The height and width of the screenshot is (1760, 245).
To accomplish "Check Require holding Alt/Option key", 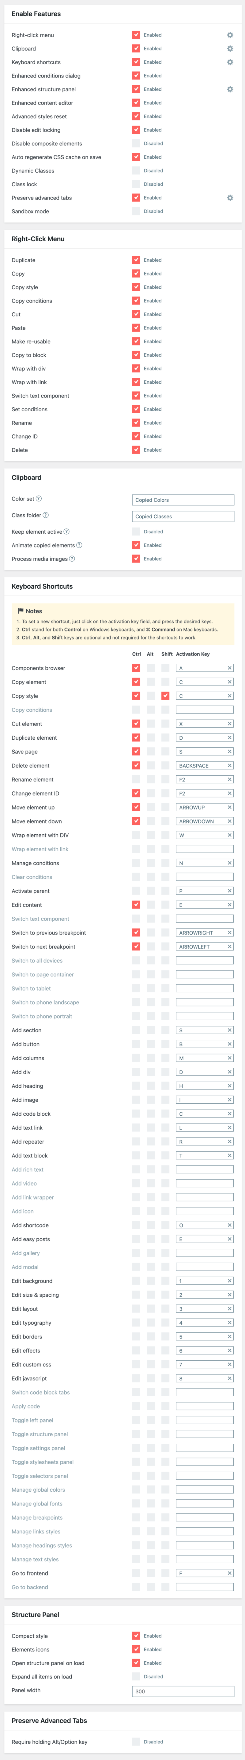I will click(x=136, y=1742).
